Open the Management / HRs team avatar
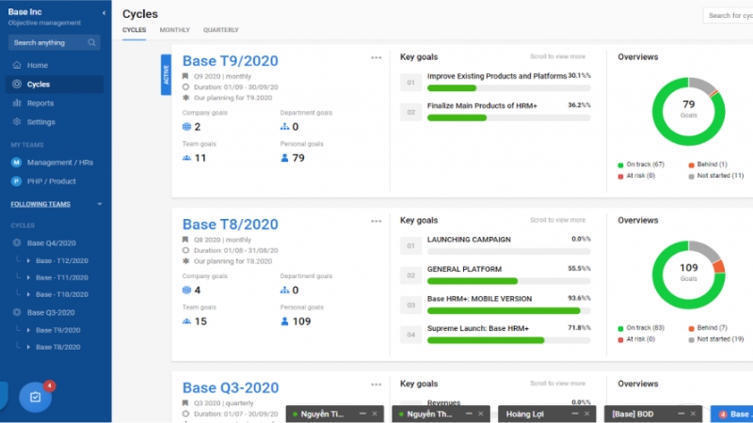753x423 pixels. click(x=16, y=163)
